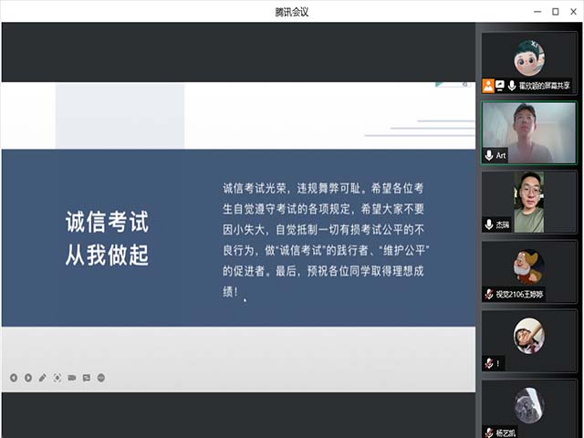Click the muted microphone icon beside 杨艺凯
584x438 pixels.
pos(489,432)
